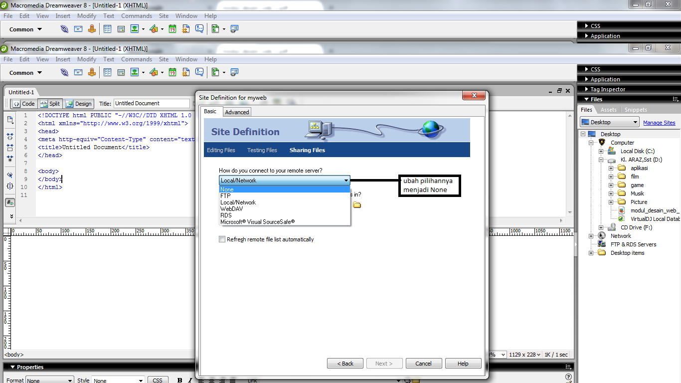
Task: Switch to the Assets tab
Action: click(x=609, y=110)
